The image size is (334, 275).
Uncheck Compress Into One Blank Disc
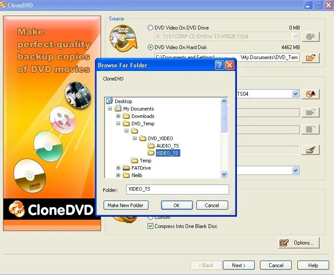pos(151,226)
